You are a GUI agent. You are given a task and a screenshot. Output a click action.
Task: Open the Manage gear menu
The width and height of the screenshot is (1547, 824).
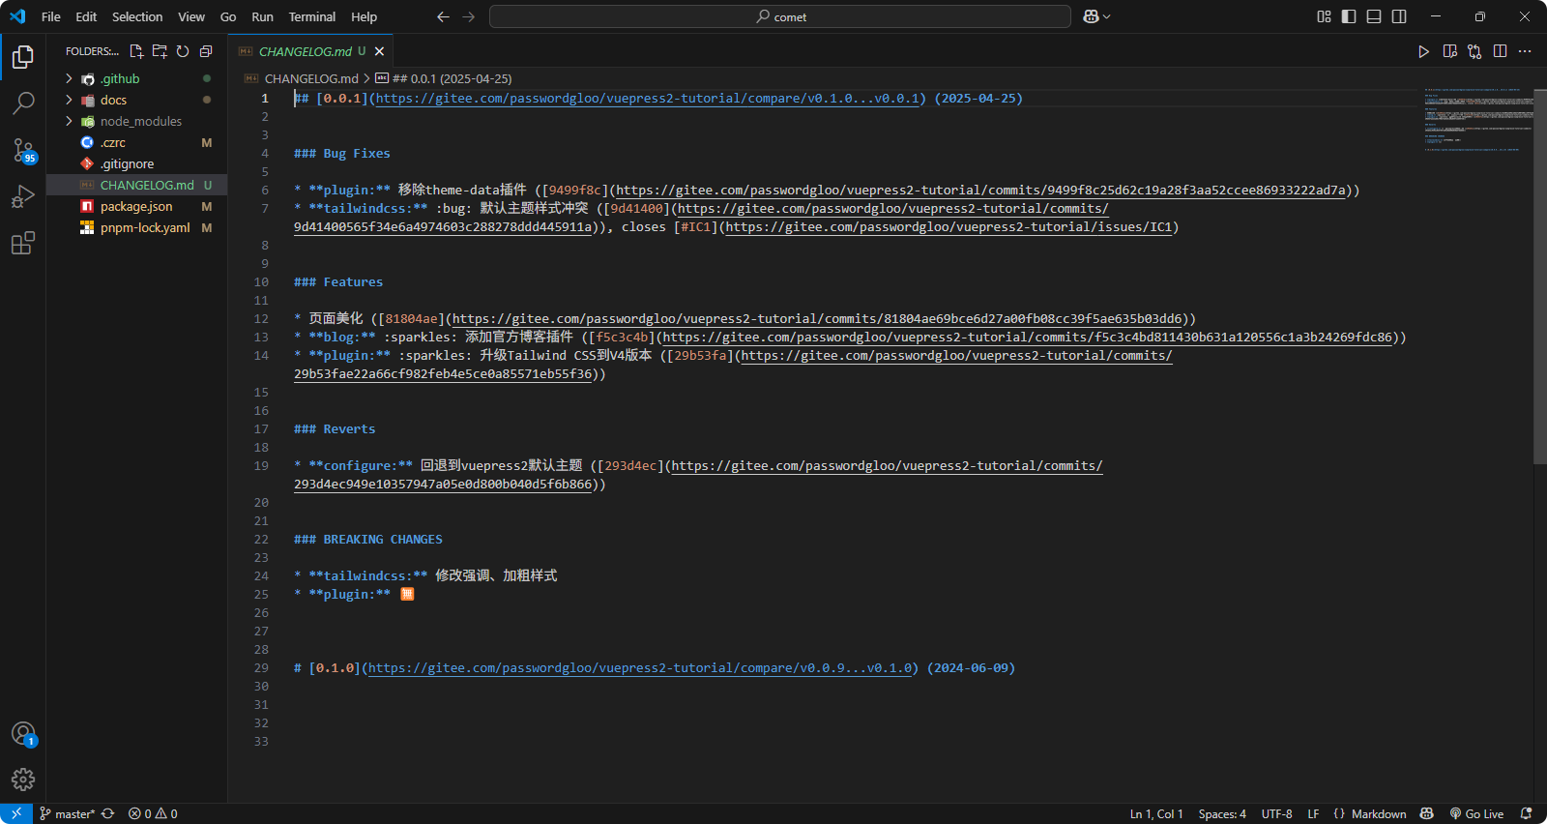23,780
